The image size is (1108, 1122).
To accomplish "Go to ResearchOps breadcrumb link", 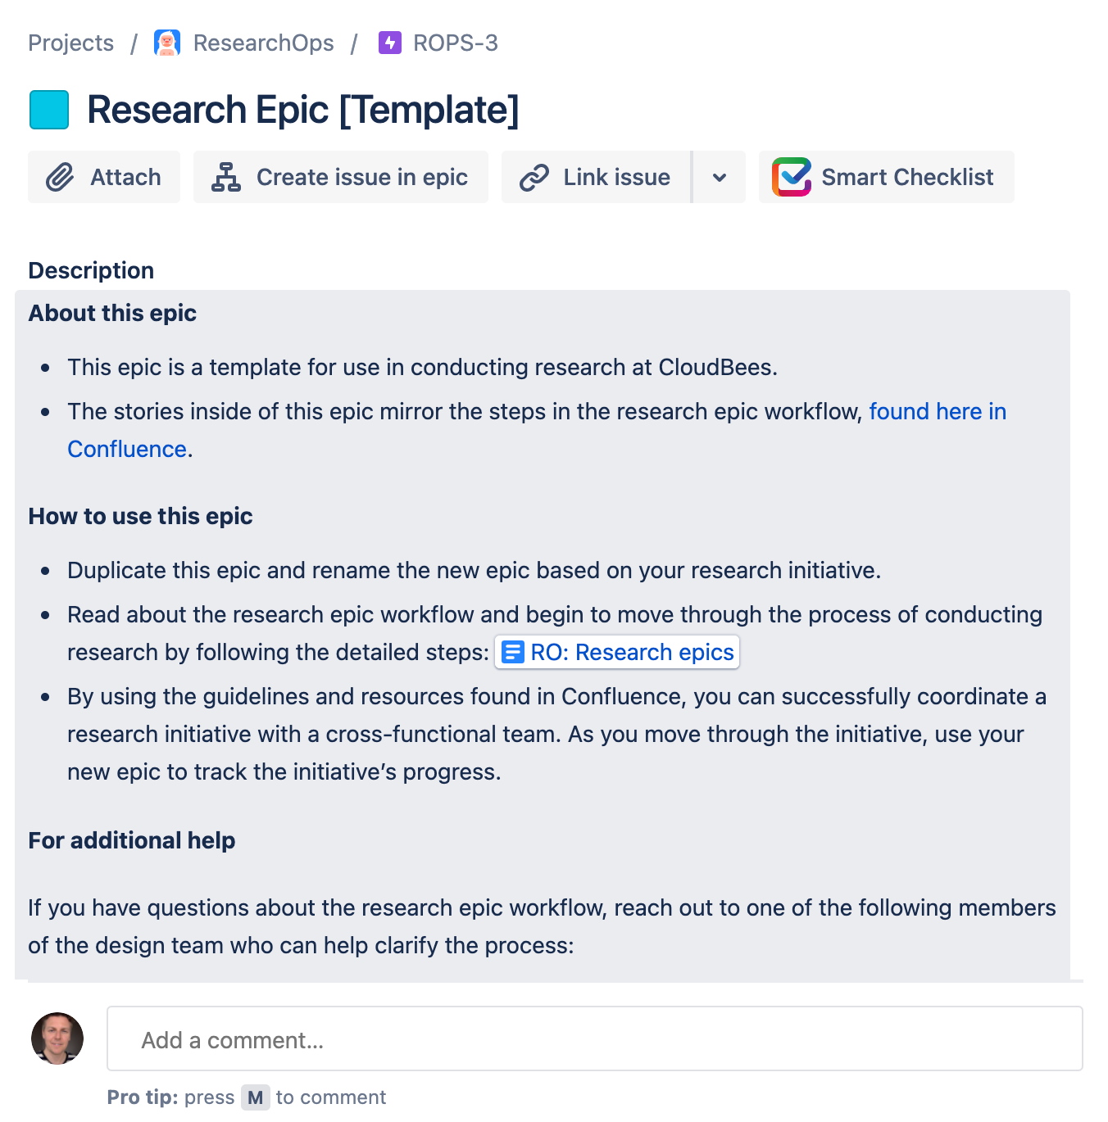I will coord(263,43).
